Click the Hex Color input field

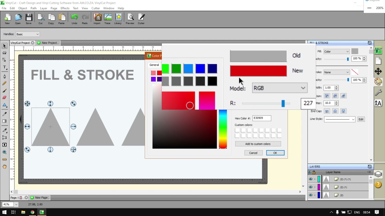pos(262,118)
